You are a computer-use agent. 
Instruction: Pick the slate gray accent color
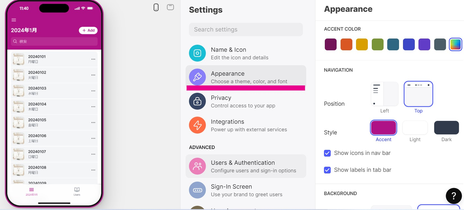click(440, 44)
